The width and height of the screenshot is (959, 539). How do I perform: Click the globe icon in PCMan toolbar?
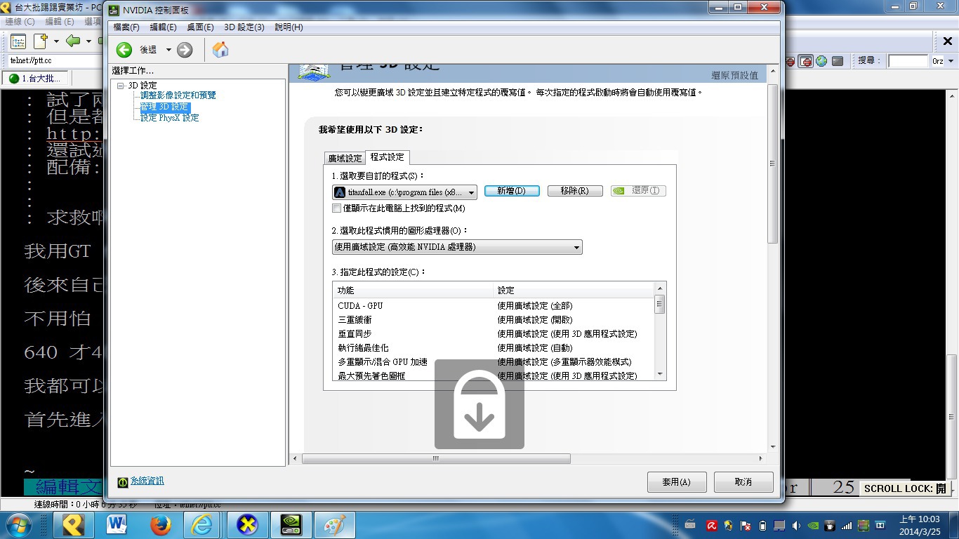coord(821,61)
